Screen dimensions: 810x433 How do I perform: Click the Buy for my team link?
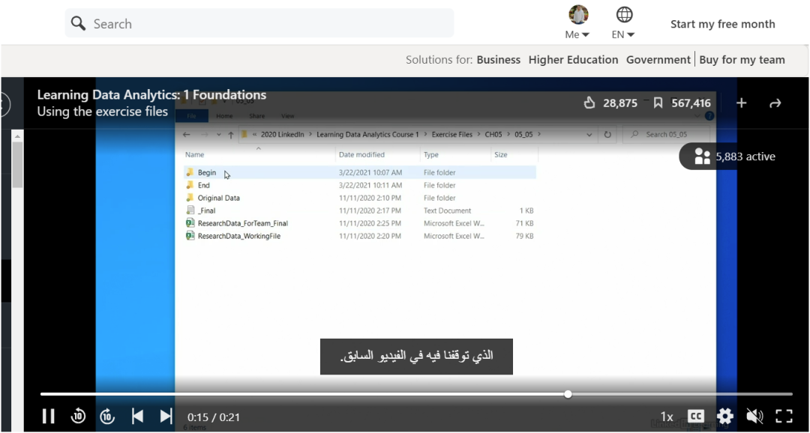[742, 60]
